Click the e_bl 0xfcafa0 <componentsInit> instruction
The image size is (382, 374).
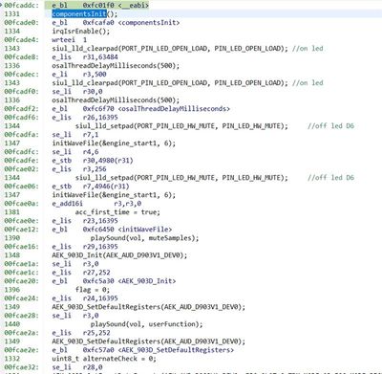click(x=116, y=23)
